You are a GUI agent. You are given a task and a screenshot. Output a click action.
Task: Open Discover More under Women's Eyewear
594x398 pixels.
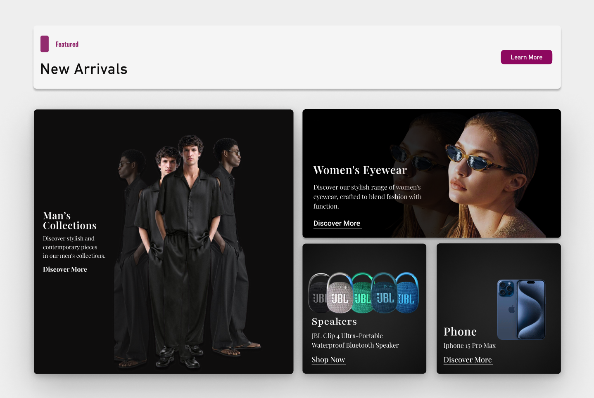337,224
